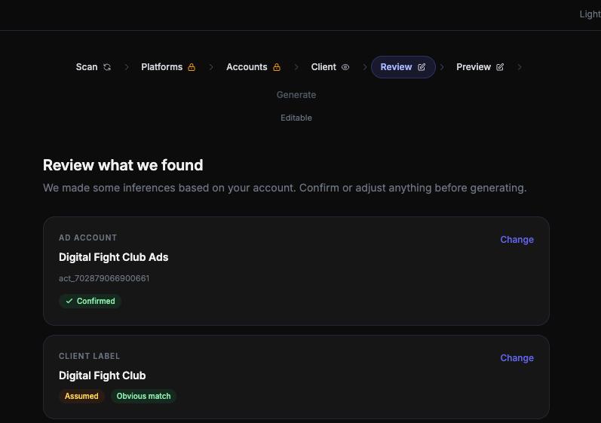This screenshot has height=423, width=601.
Task: Click chevron arrow after the Preview step
Action: pyautogui.click(x=520, y=67)
